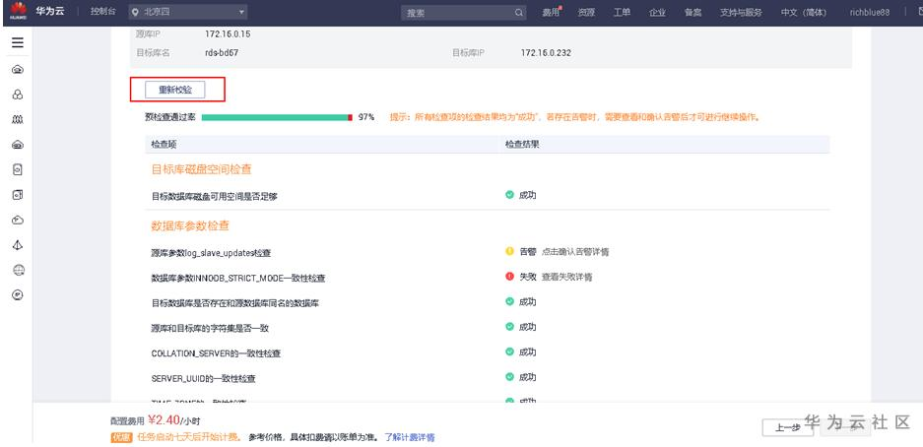
Task: Open the richblue88 account menu
Action: 869,13
